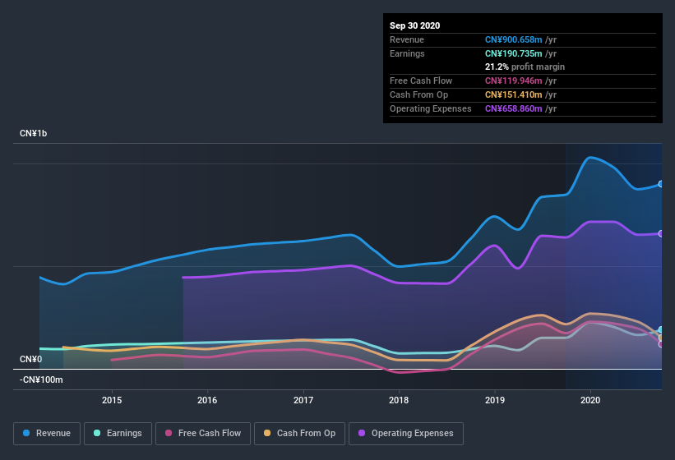Toggle the Cash From Op legend button
Image resolution: width=675 pixels, height=460 pixels.
[x=299, y=434]
